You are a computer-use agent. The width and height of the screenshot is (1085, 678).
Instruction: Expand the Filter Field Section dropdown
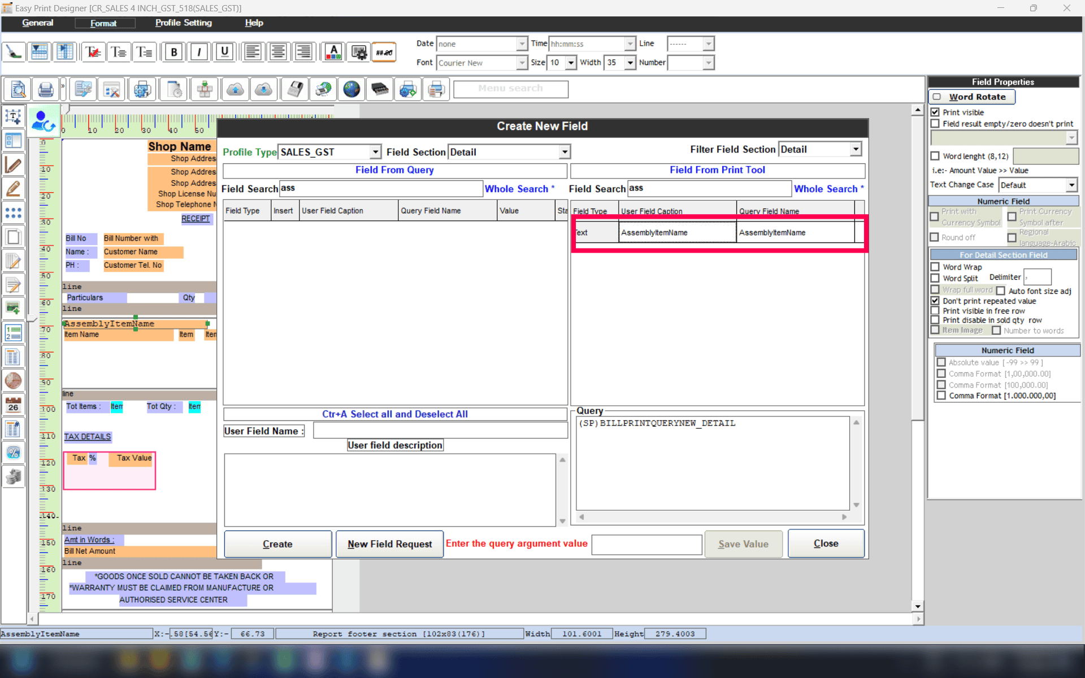pyautogui.click(x=856, y=149)
